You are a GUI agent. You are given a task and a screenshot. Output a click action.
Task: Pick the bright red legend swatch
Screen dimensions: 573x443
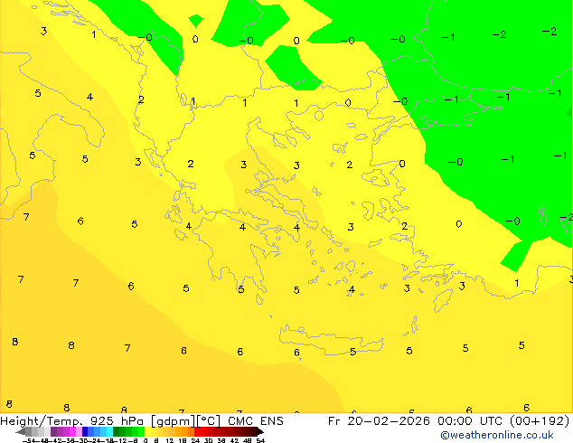click(197, 431)
